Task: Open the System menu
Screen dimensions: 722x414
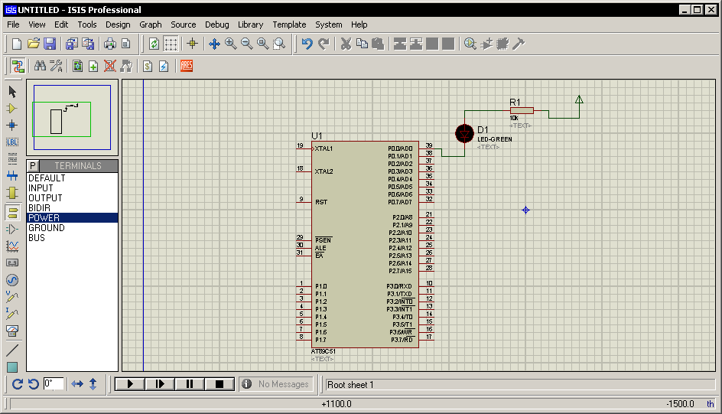Action: pos(329,24)
